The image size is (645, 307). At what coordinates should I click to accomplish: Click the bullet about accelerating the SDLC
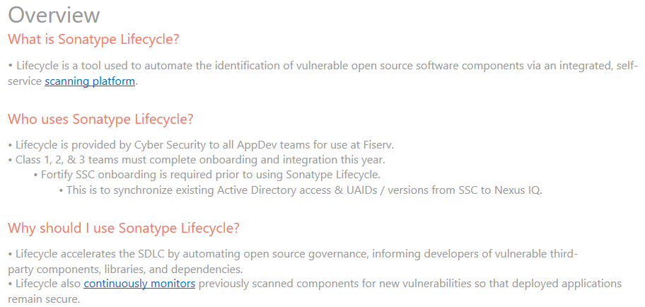point(292,253)
